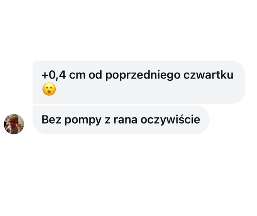Click the word 'pompy' in second message

tap(83, 121)
